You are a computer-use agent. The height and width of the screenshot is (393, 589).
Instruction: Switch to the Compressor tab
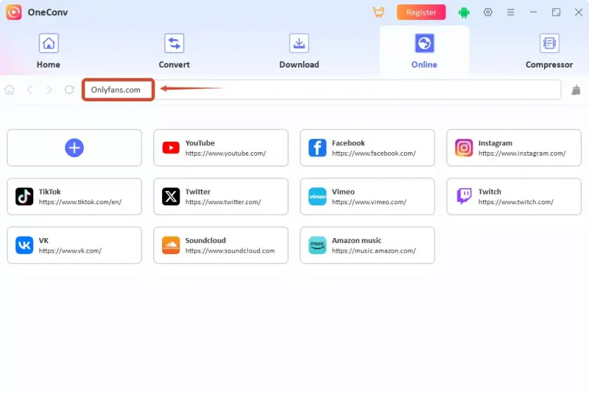[549, 51]
